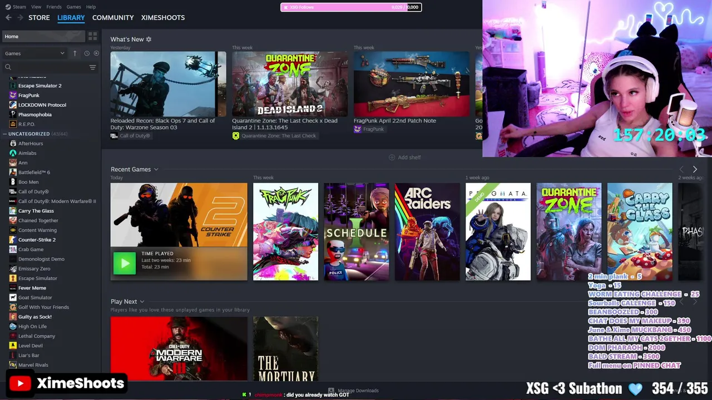This screenshot has width=712, height=400.
Task: Open the Games filter dropdown
Action: coord(34,53)
